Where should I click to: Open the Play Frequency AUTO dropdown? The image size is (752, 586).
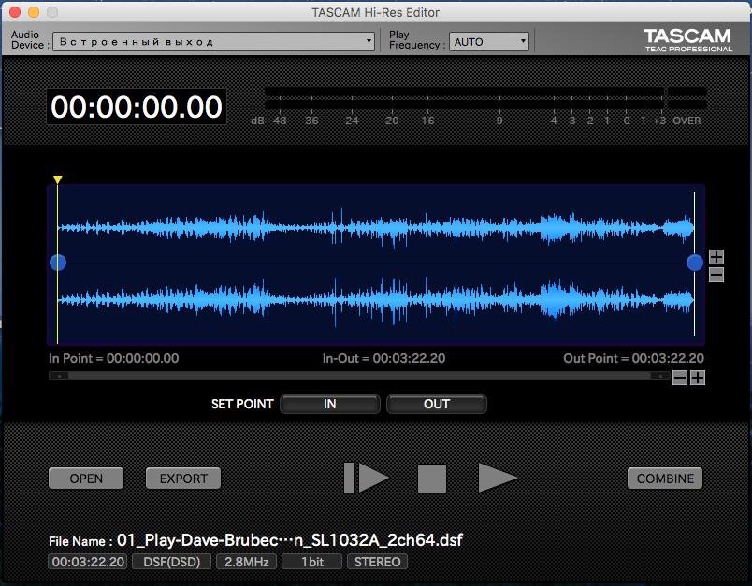488,42
